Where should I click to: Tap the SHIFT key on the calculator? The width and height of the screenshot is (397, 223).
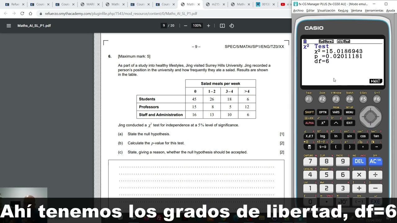pyautogui.click(x=309, y=112)
